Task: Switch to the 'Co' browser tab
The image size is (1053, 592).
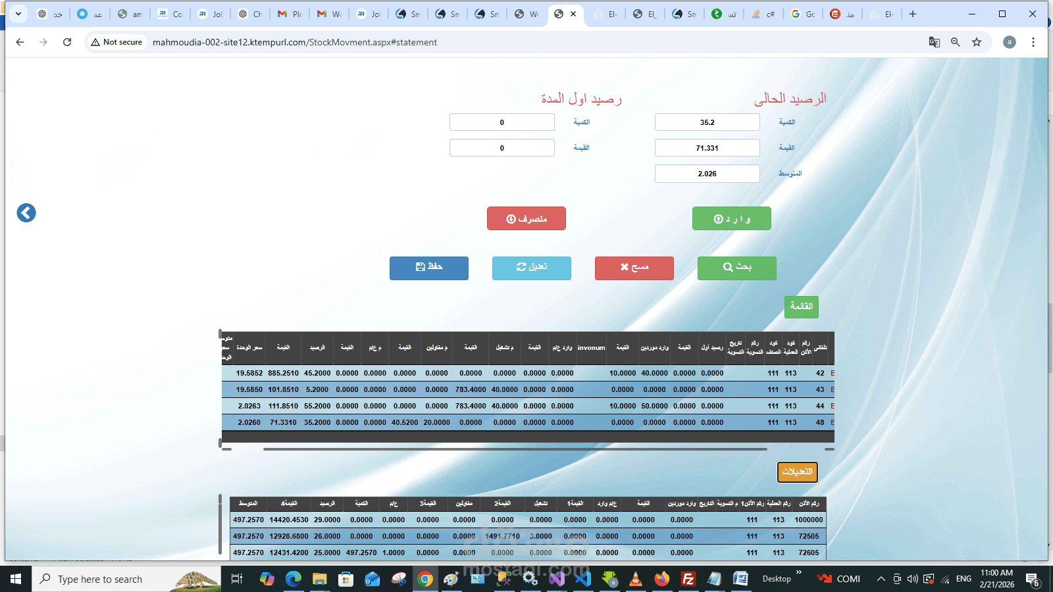Action: tap(170, 14)
